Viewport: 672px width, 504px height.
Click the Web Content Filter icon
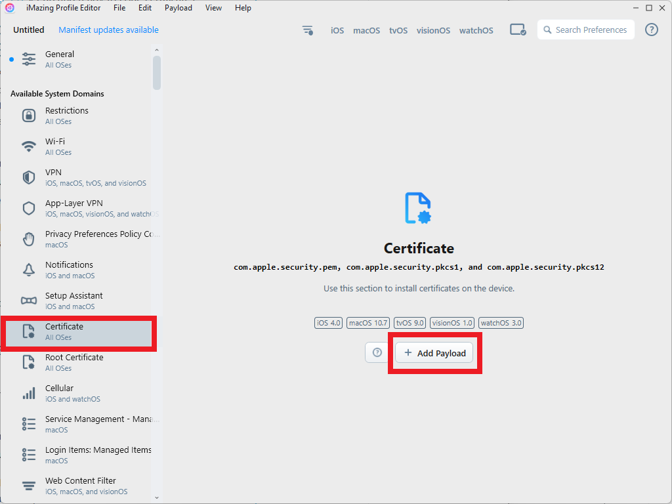click(x=29, y=486)
